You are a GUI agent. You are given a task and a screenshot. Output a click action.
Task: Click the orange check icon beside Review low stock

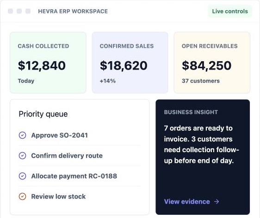[x=22, y=196]
